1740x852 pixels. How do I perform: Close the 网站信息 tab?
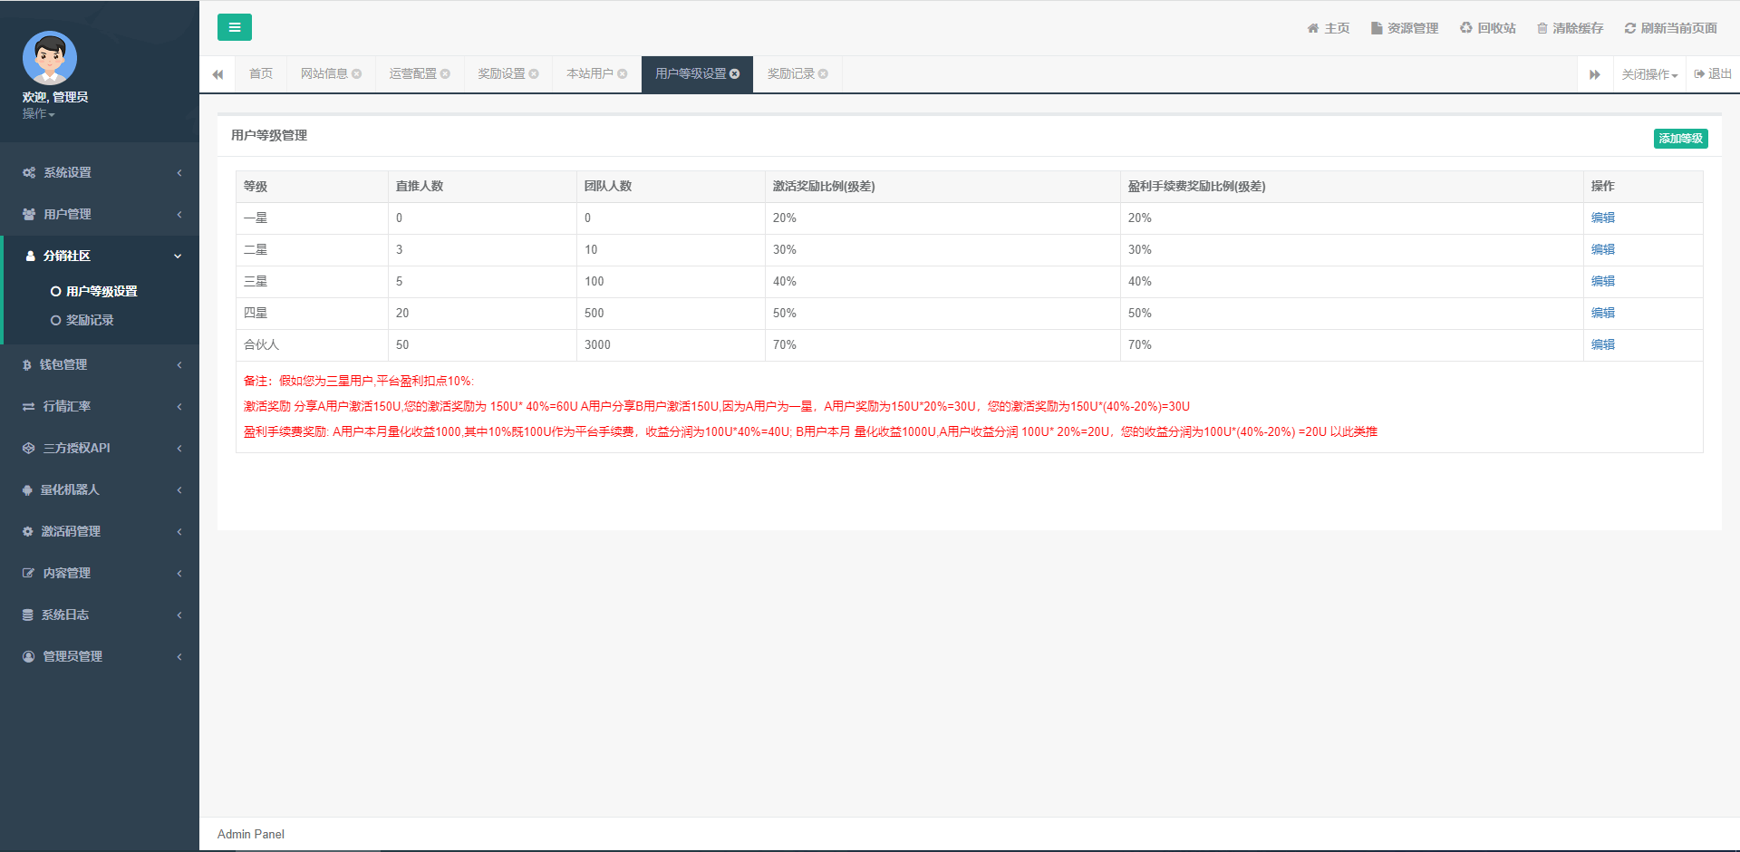(357, 74)
